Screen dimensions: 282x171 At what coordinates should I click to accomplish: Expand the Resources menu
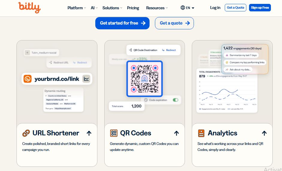tap(157, 8)
